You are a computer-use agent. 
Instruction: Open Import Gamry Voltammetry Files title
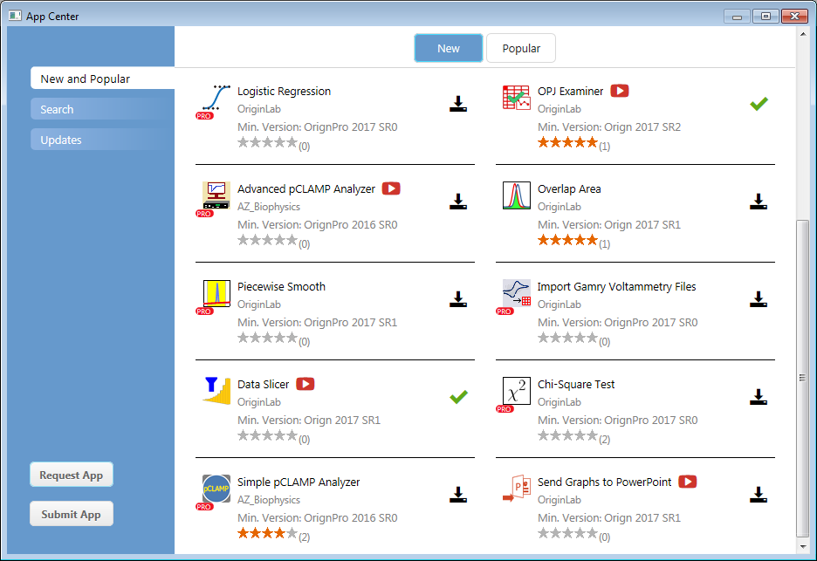tap(616, 287)
